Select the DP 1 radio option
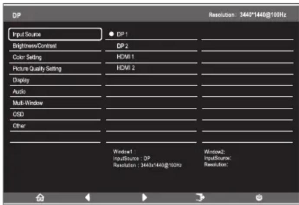The image size is (299, 205). (x=151, y=34)
